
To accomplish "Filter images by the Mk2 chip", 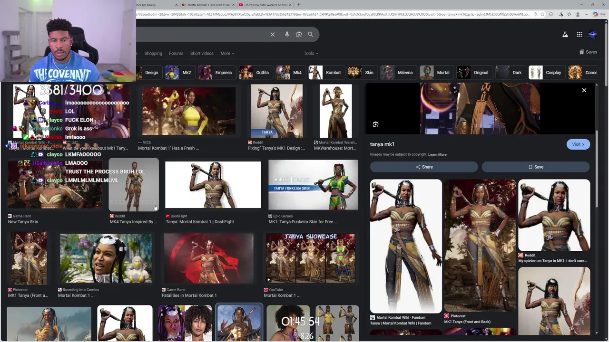I will point(179,73).
